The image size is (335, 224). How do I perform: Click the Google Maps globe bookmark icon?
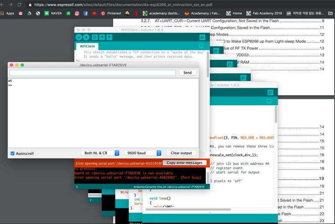pos(38,13)
